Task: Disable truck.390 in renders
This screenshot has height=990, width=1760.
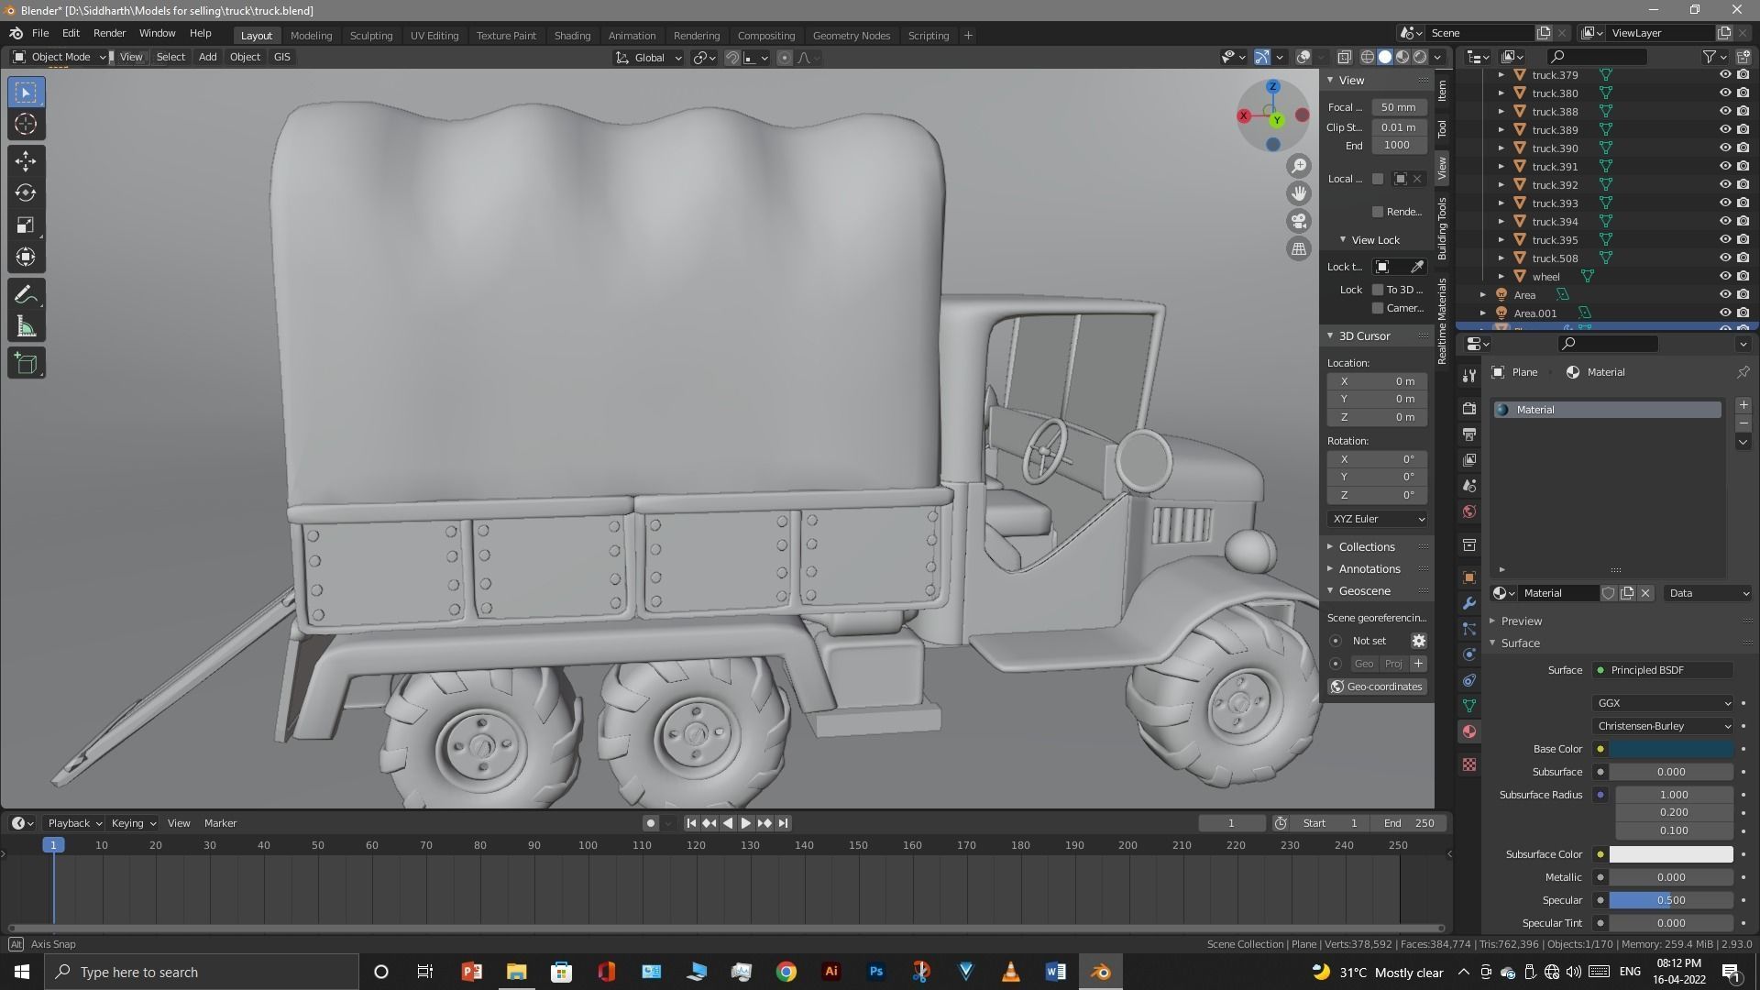Action: tap(1743, 148)
